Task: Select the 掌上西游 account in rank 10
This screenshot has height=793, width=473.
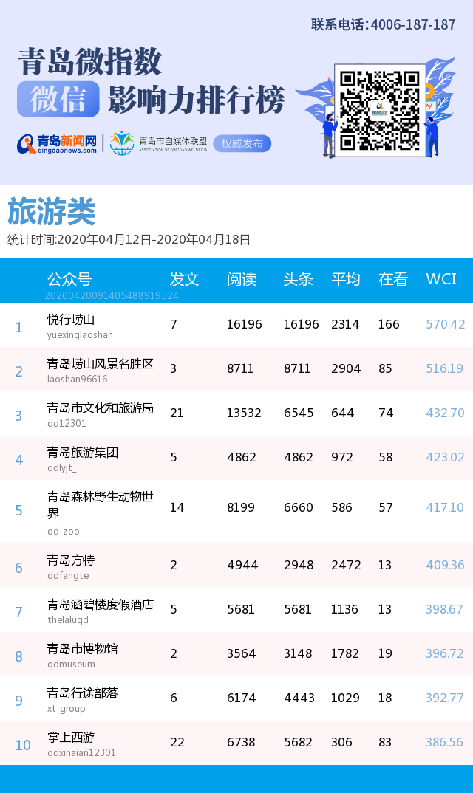Action: pos(71,738)
